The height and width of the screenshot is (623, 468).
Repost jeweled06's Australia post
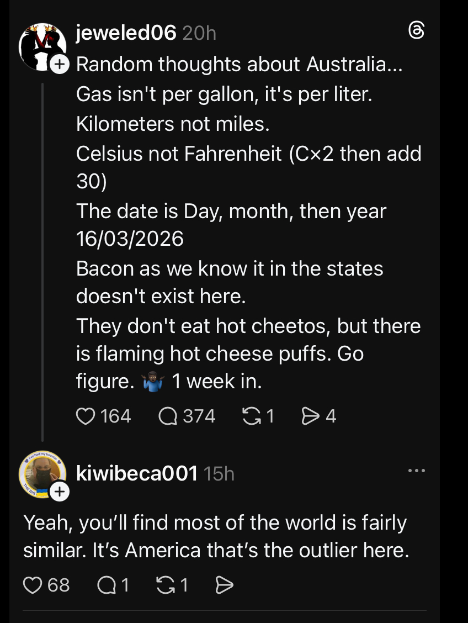point(251,415)
